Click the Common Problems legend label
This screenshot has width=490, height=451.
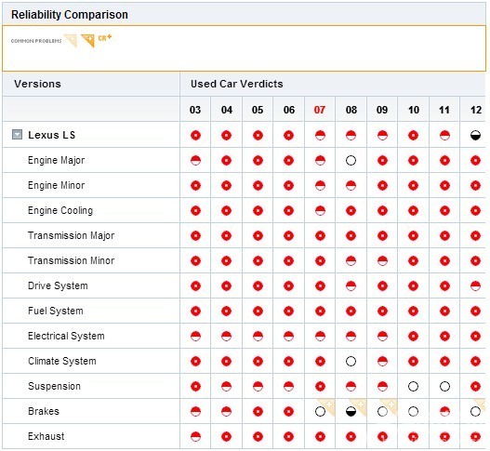click(x=36, y=41)
